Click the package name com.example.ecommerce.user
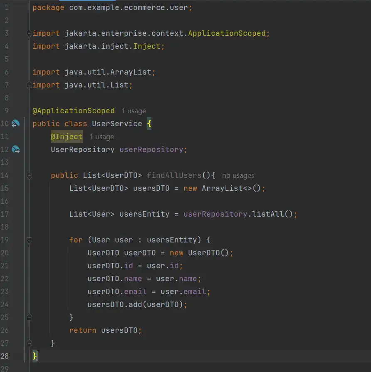 click(x=129, y=7)
